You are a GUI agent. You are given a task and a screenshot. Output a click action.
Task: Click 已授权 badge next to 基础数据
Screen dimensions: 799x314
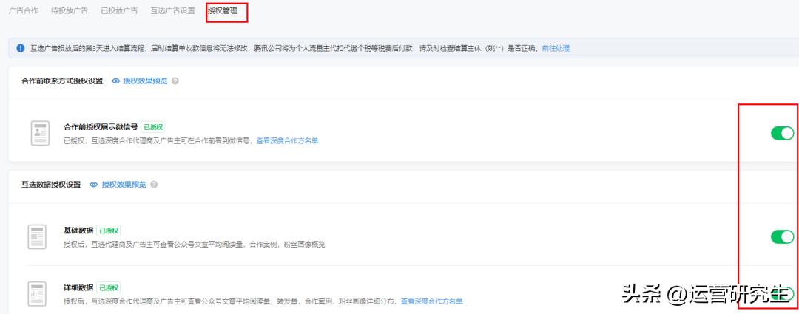109,231
